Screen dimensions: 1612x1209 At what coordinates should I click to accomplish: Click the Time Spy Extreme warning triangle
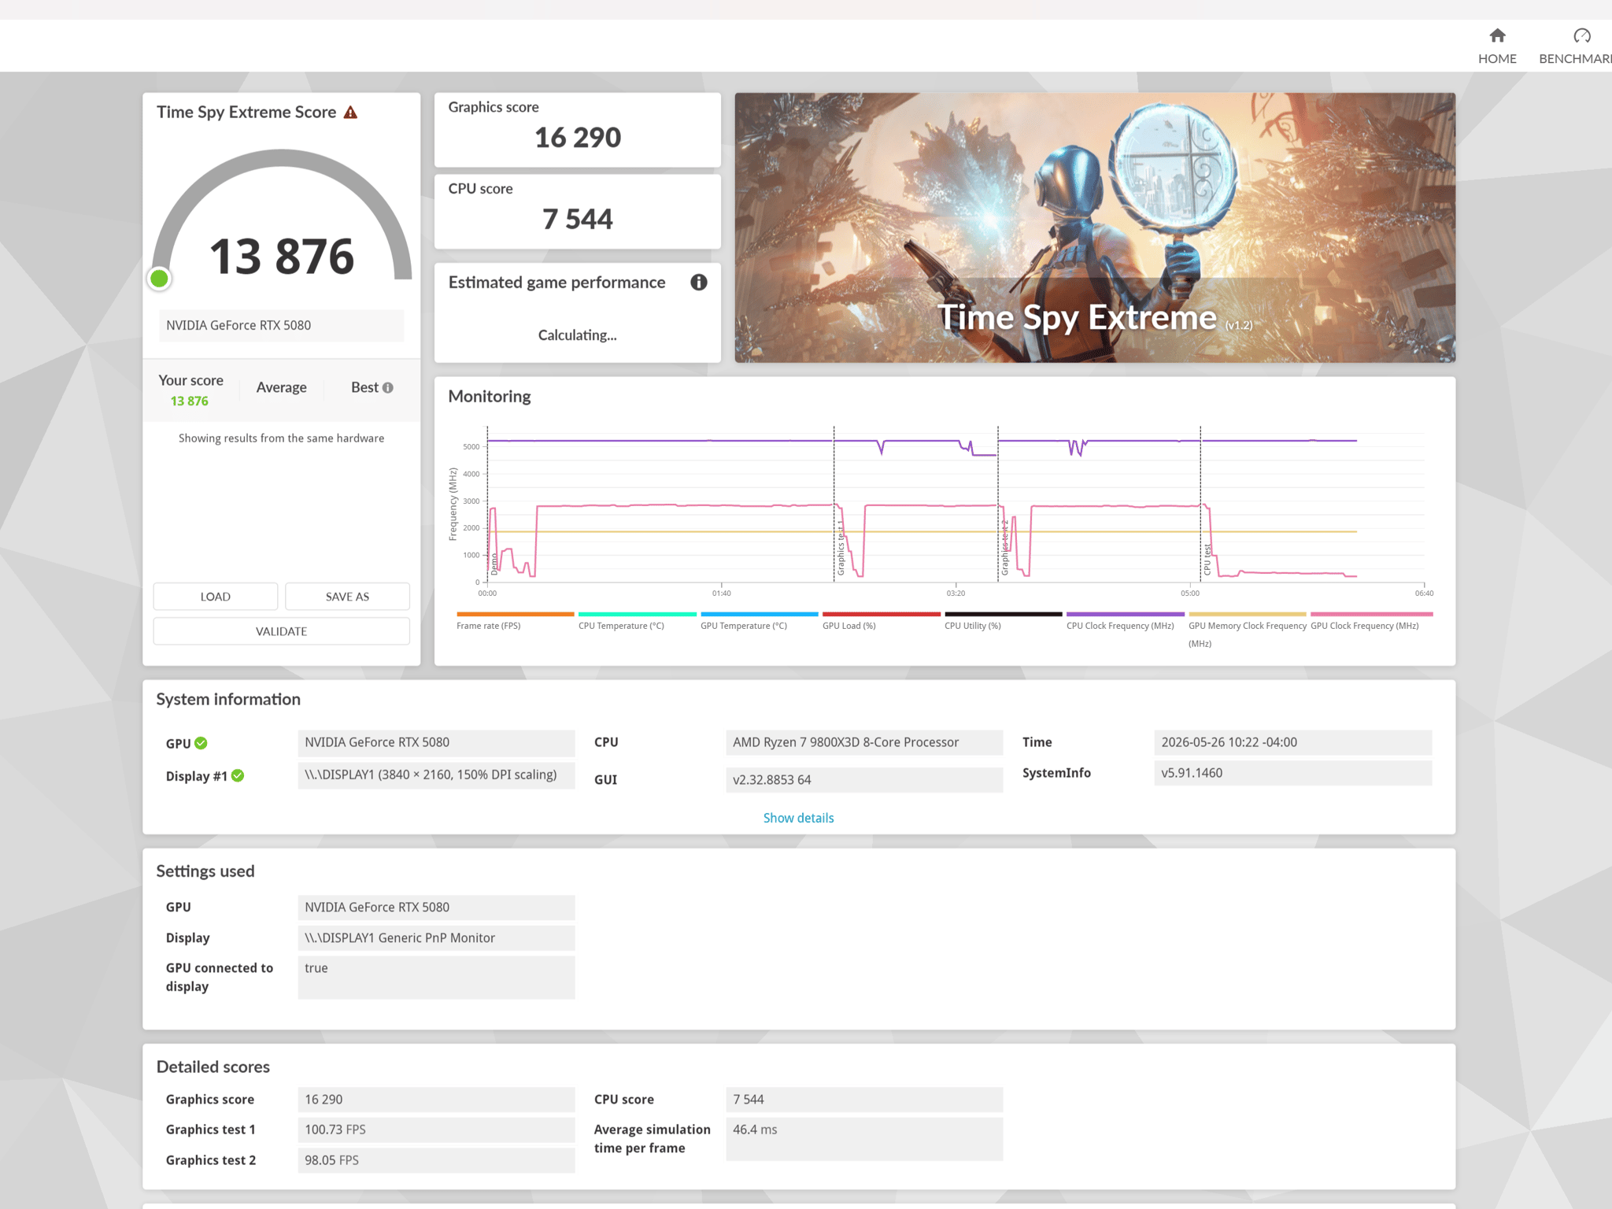pyautogui.click(x=350, y=113)
